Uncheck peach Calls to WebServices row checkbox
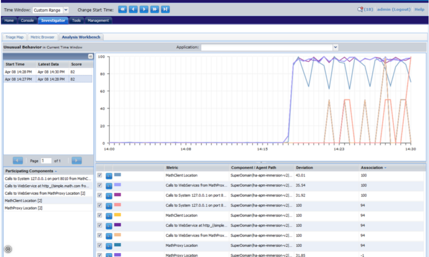The width and height of the screenshot is (429, 257). [x=100, y=235]
